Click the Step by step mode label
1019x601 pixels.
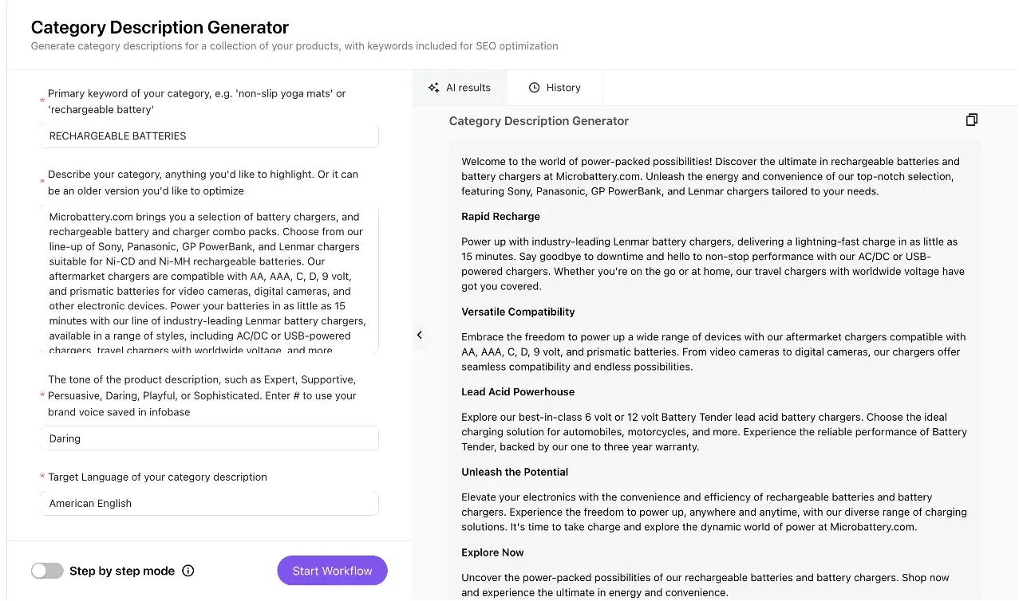tap(122, 571)
